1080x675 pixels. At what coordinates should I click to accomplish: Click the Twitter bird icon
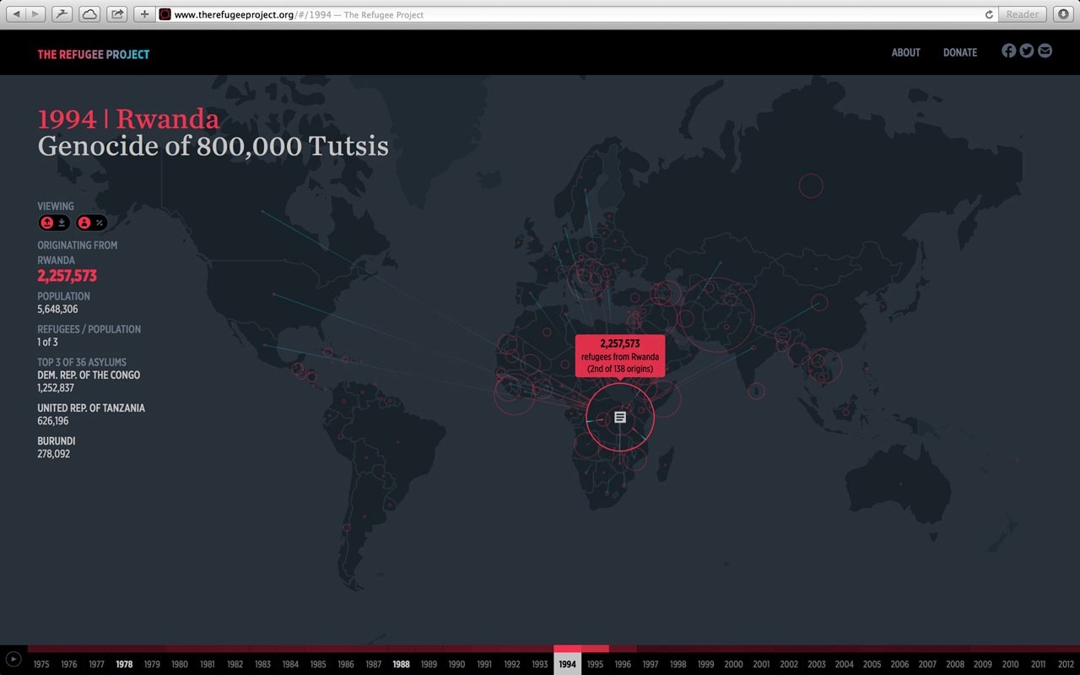click(1027, 51)
